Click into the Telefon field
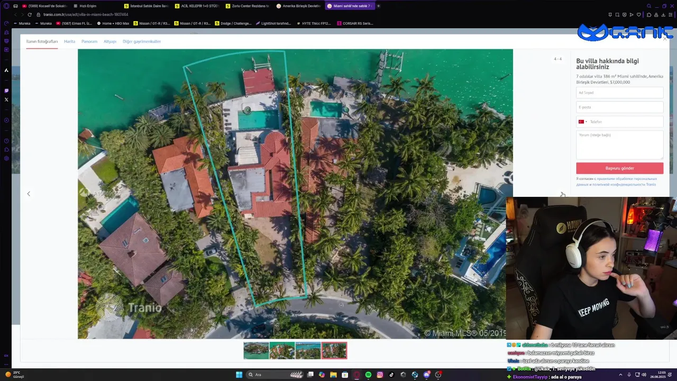 point(626,122)
